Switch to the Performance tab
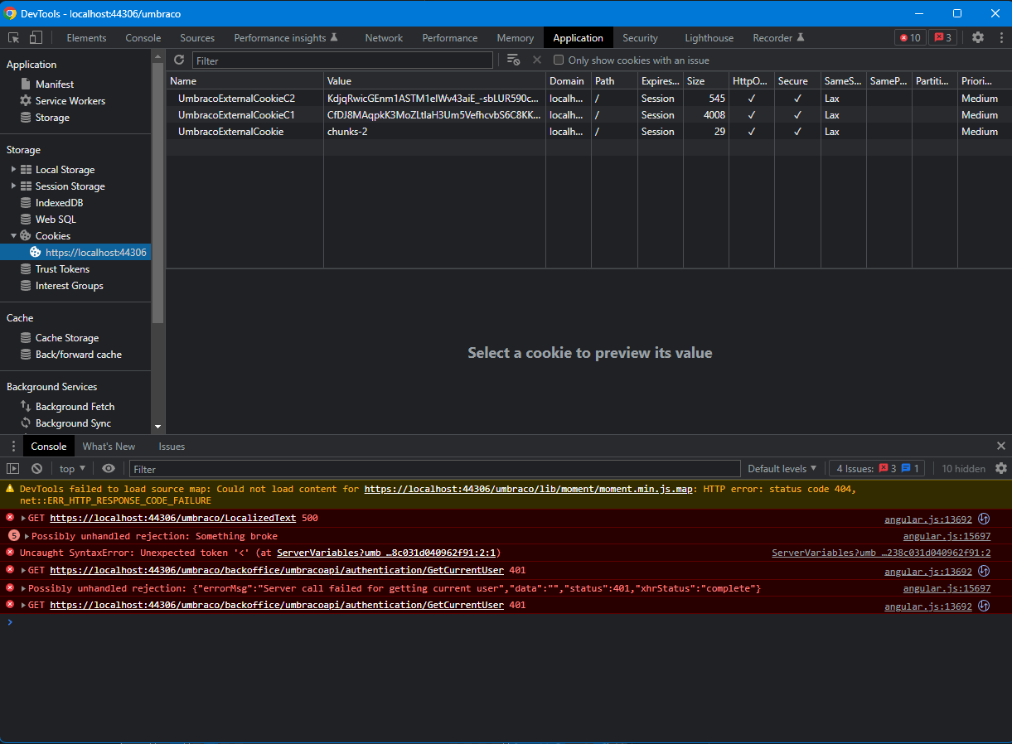This screenshot has width=1012, height=744. coord(450,37)
